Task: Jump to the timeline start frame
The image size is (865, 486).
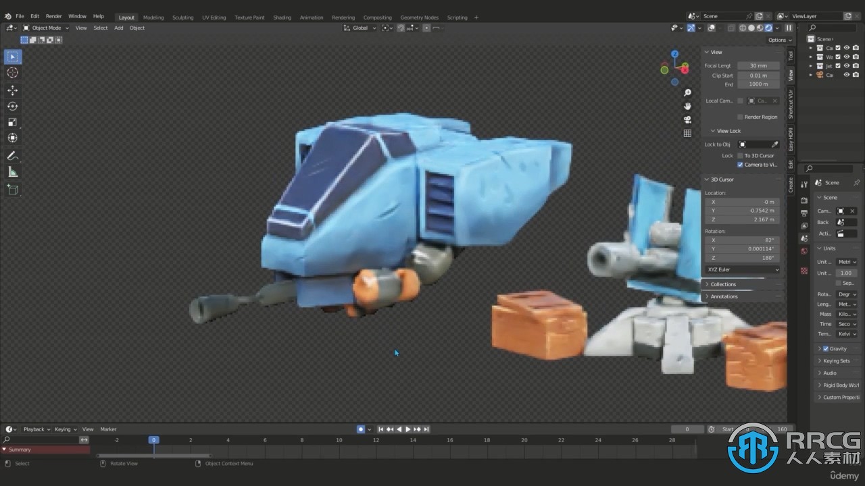Action: pos(381,429)
